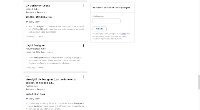Screen dimensions: 200x110
Task: Expand More... on the NBCUniversal job card
Action: [41, 68]
